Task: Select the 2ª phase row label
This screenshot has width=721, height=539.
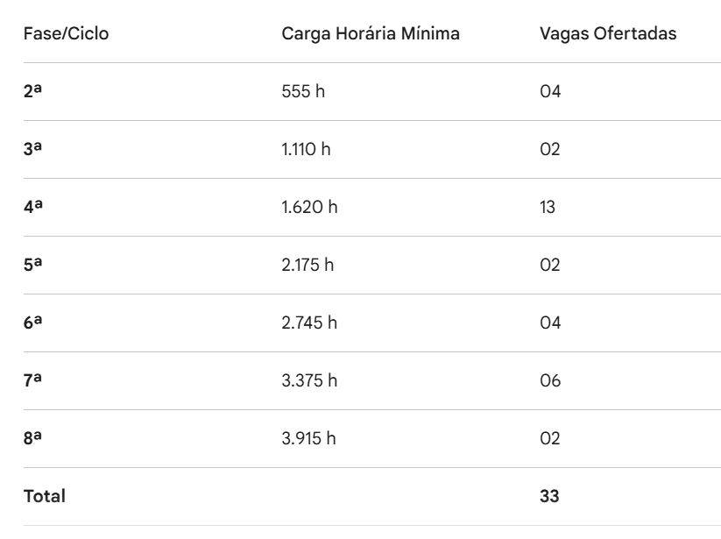Action: click(33, 91)
